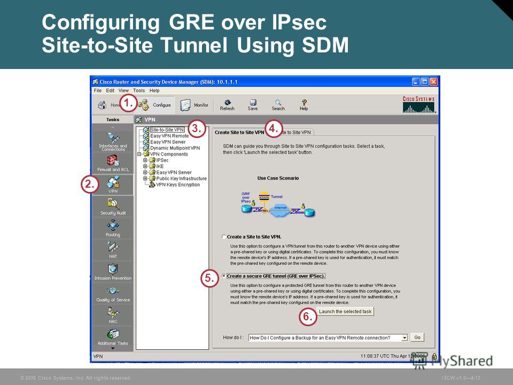
Task: Click the Save disk icon
Action: pyautogui.click(x=253, y=103)
